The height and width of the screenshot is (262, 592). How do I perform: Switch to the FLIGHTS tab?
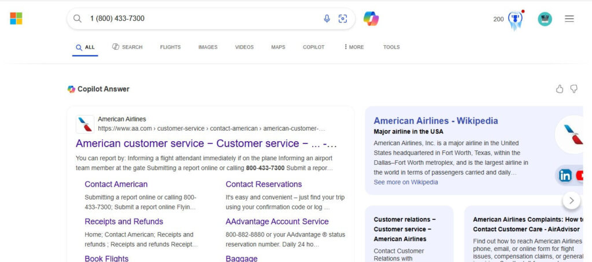[x=171, y=47]
